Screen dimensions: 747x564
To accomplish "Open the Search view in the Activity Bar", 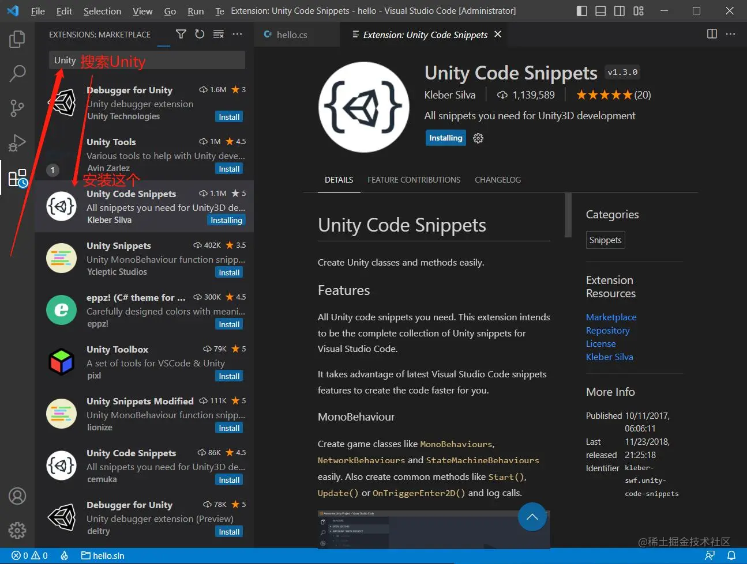I will click(x=17, y=73).
